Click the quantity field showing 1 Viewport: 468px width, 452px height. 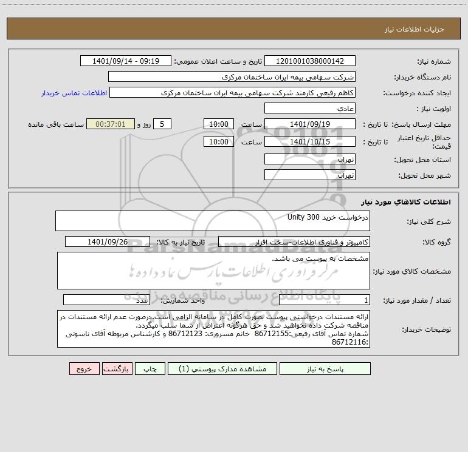[x=325, y=300]
